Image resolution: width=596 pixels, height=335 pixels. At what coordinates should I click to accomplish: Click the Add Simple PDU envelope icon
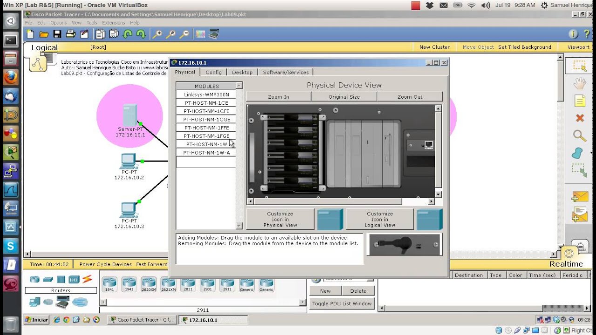580,197
